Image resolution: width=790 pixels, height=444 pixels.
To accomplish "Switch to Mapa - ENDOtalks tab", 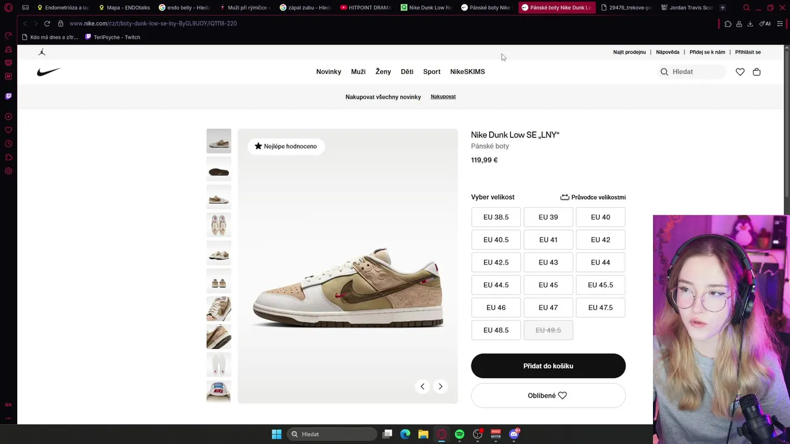I will point(124,7).
